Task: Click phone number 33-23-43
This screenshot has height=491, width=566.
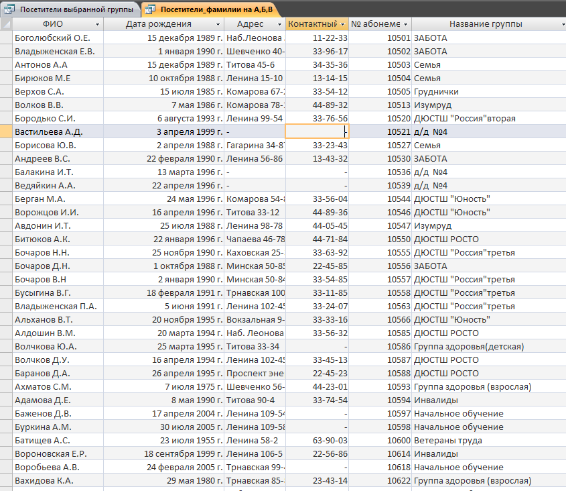Action: click(x=317, y=145)
